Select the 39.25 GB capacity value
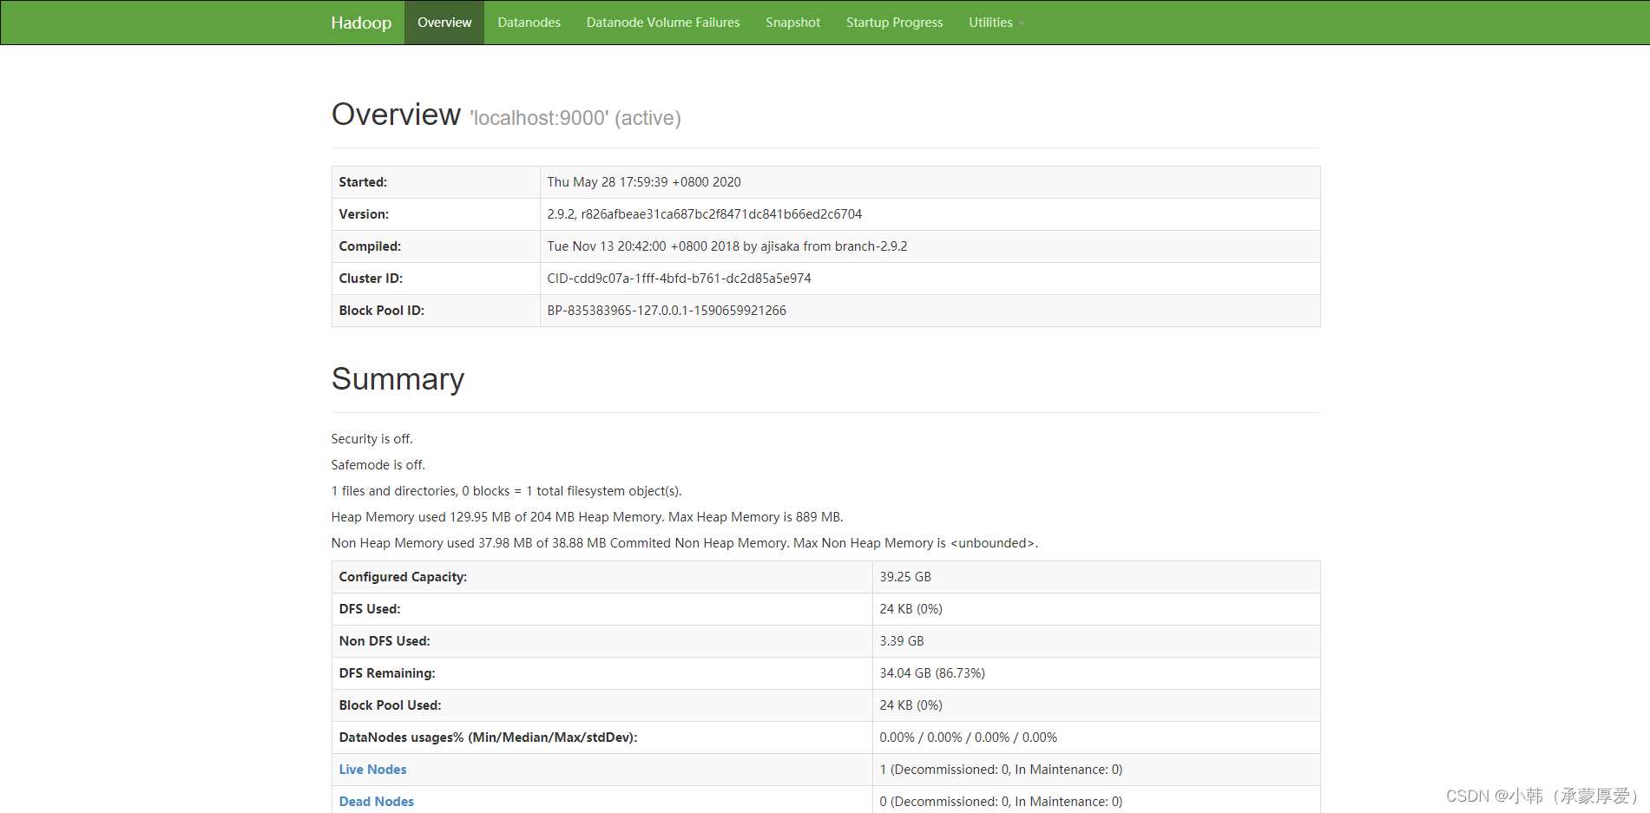The image size is (1650, 813). (x=905, y=577)
